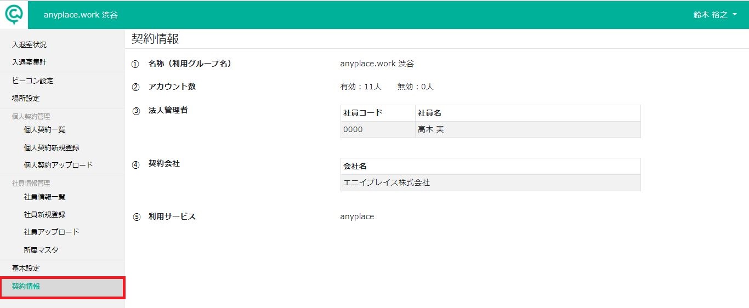Click the 社員名 column header
Viewport: 749px width, 308px height.
[528, 113]
